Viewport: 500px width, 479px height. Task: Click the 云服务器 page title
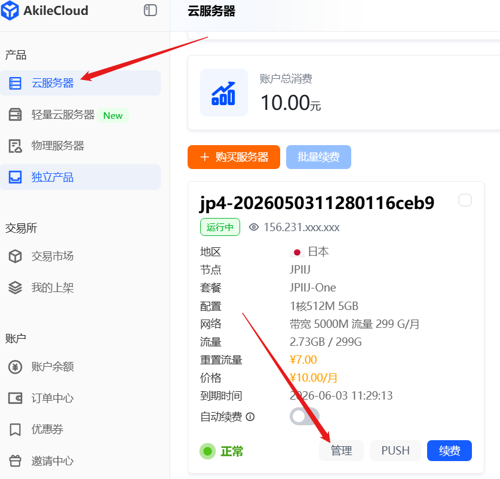[x=211, y=11]
